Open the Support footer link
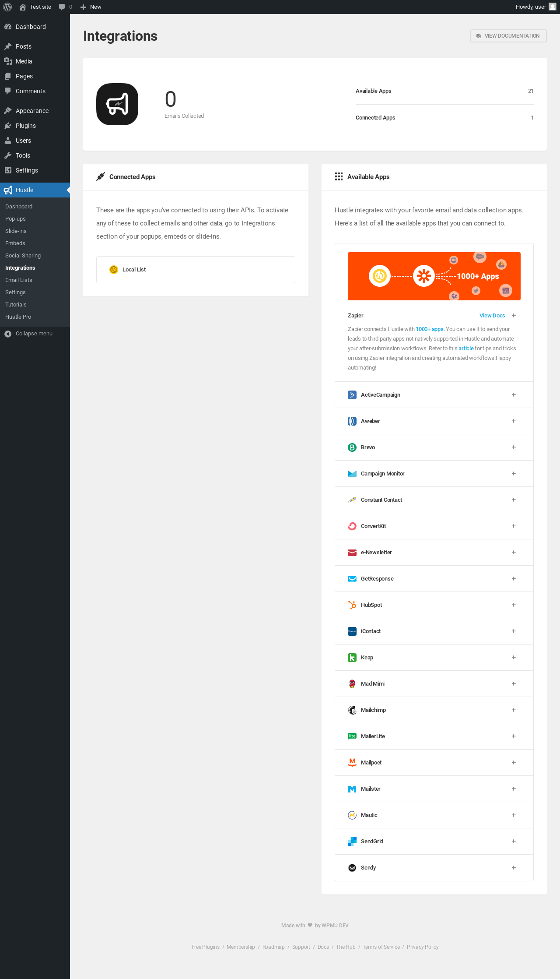This screenshot has height=979, width=560. tap(301, 947)
